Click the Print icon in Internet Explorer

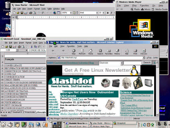(135, 52)
